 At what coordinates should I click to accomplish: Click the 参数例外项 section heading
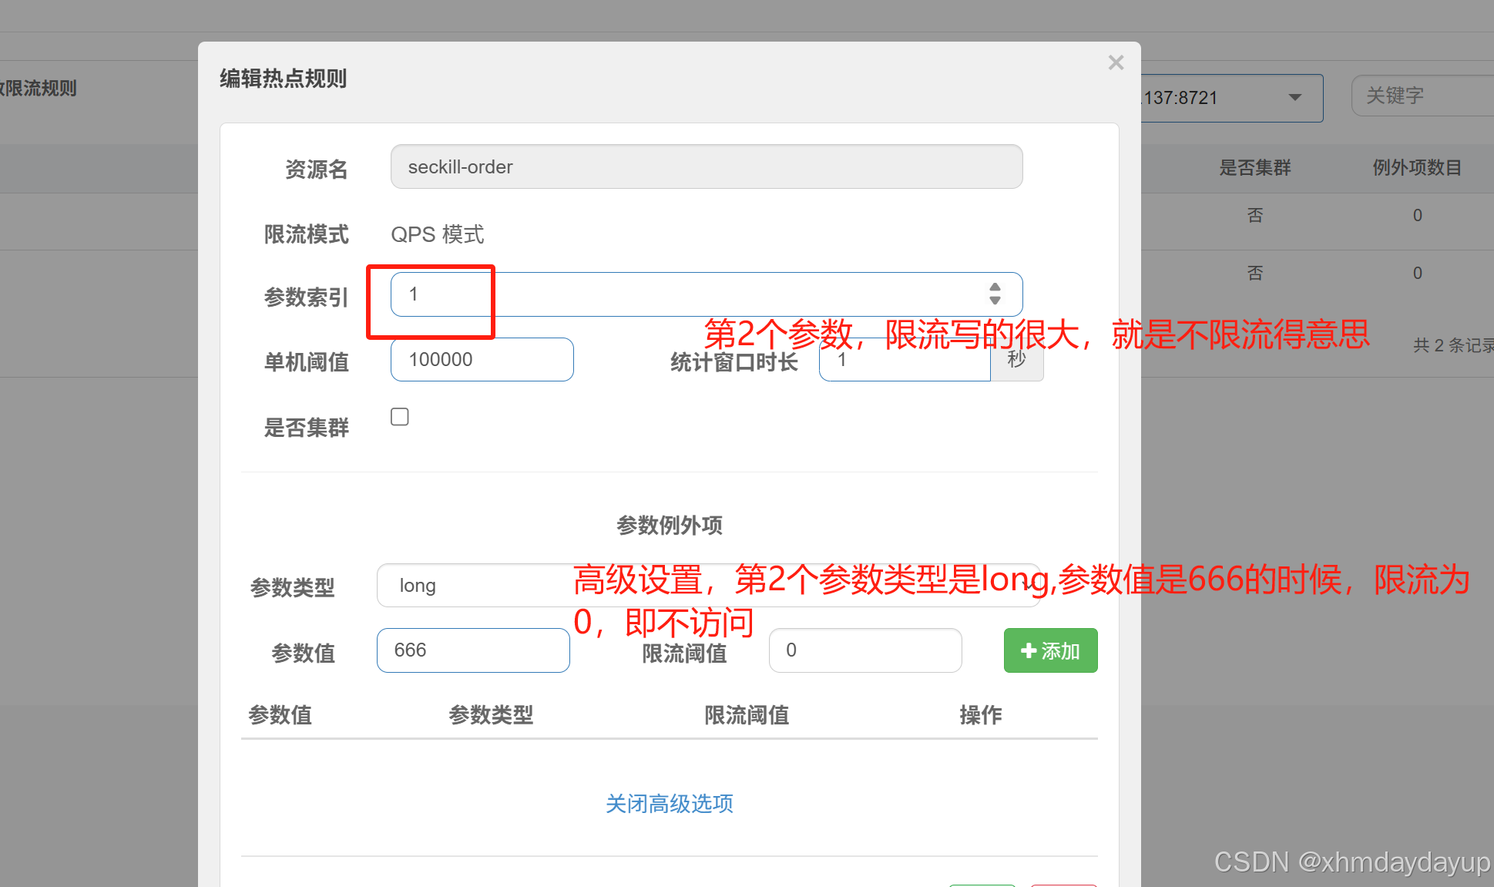coord(670,526)
